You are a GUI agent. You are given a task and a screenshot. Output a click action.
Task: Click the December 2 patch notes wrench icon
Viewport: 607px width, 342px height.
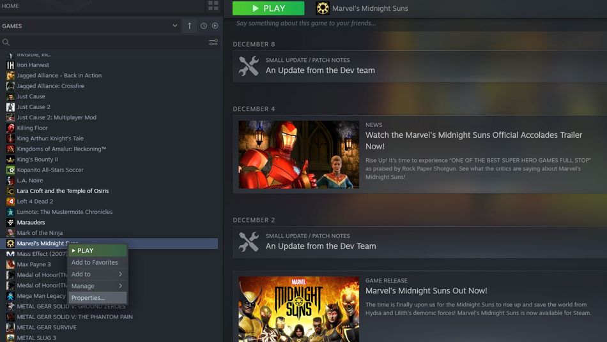click(x=249, y=242)
